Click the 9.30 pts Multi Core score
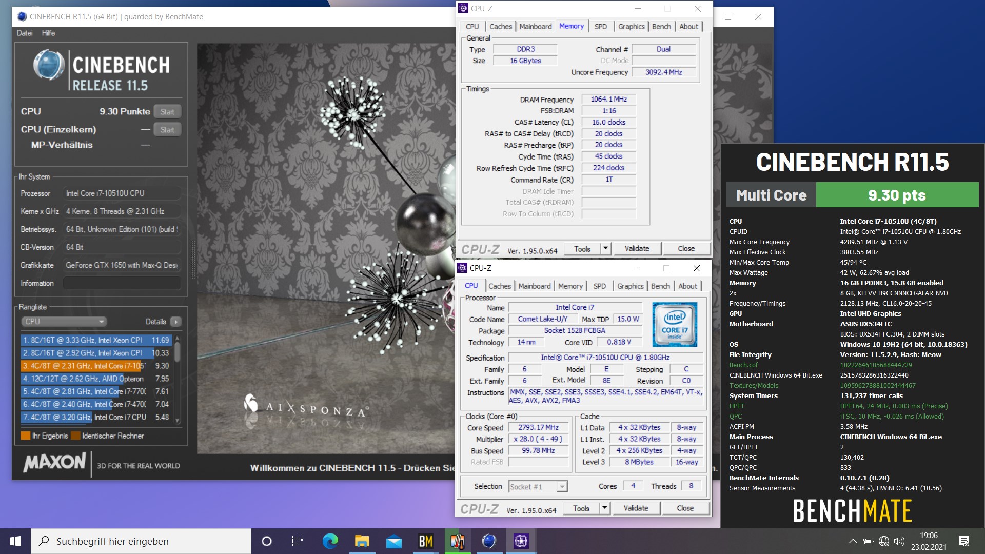The width and height of the screenshot is (985, 554). [x=897, y=195]
